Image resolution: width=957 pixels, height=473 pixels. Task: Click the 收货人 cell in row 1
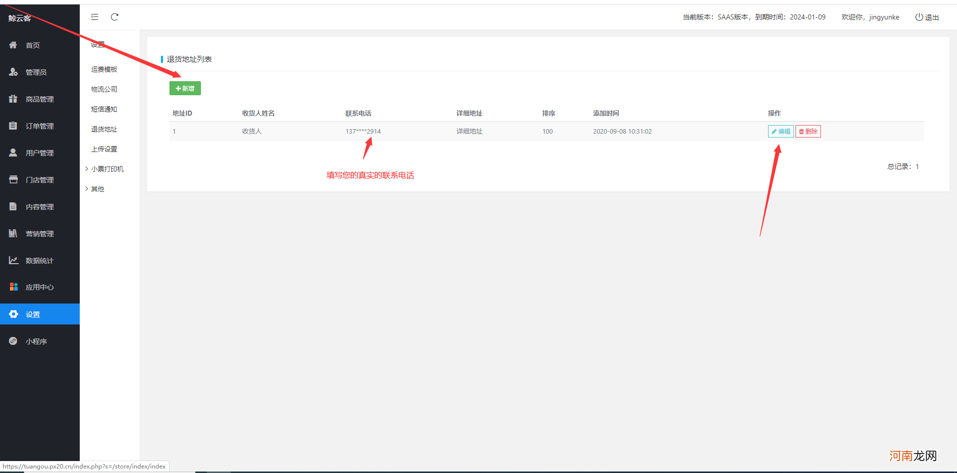(252, 132)
